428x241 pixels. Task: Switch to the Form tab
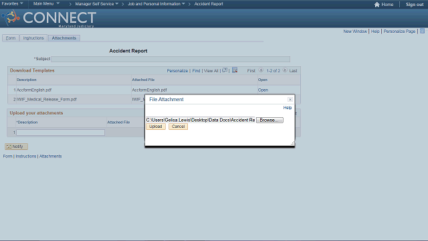pos(11,38)
